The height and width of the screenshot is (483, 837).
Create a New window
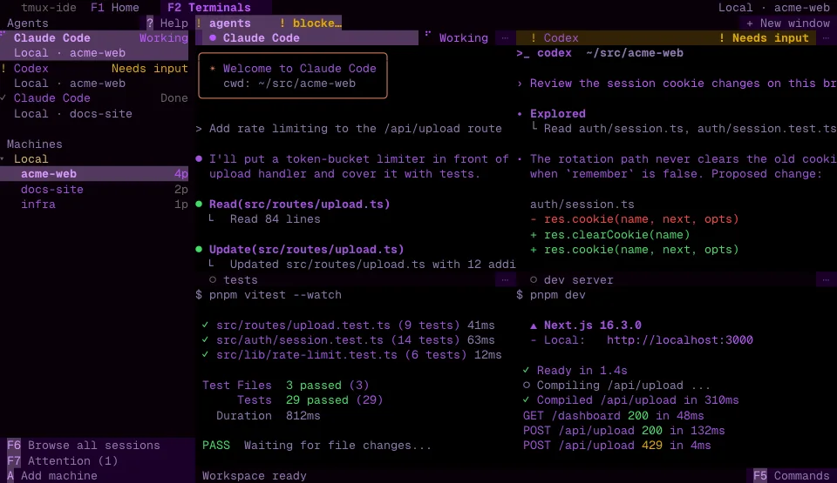pyautogui.click(x=788, y=23)
